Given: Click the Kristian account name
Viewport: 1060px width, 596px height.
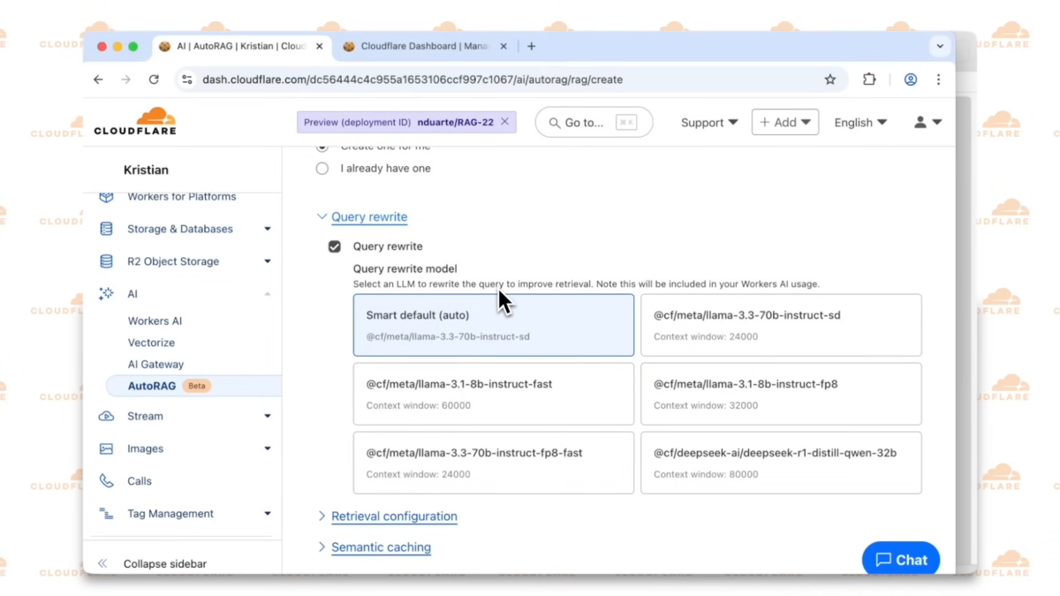Looking at the screenshot, I should coord(146,170).
